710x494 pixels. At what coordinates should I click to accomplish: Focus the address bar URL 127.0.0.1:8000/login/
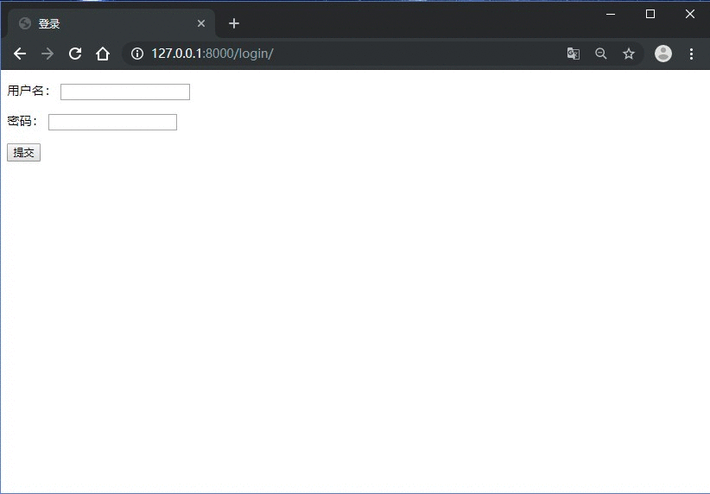tap(212, 54)
